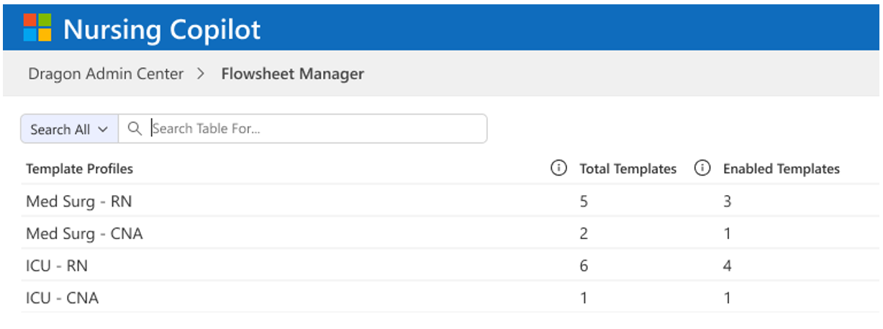Click enabled templates 1 for ICU - CNA
883x329 pixels.
pyautogui.click(x=728, y=297)
